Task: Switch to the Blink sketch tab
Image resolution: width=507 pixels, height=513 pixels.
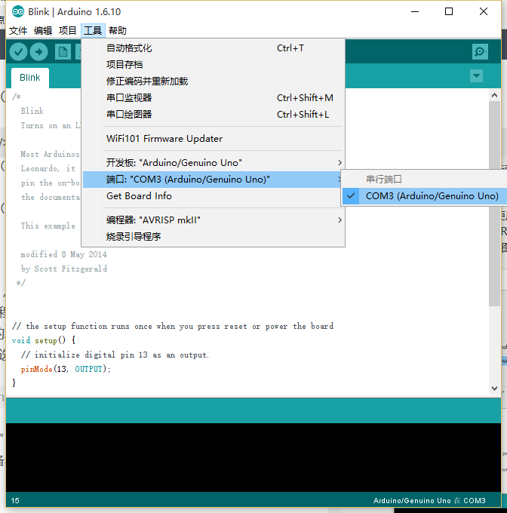Action: click(29, 78)
